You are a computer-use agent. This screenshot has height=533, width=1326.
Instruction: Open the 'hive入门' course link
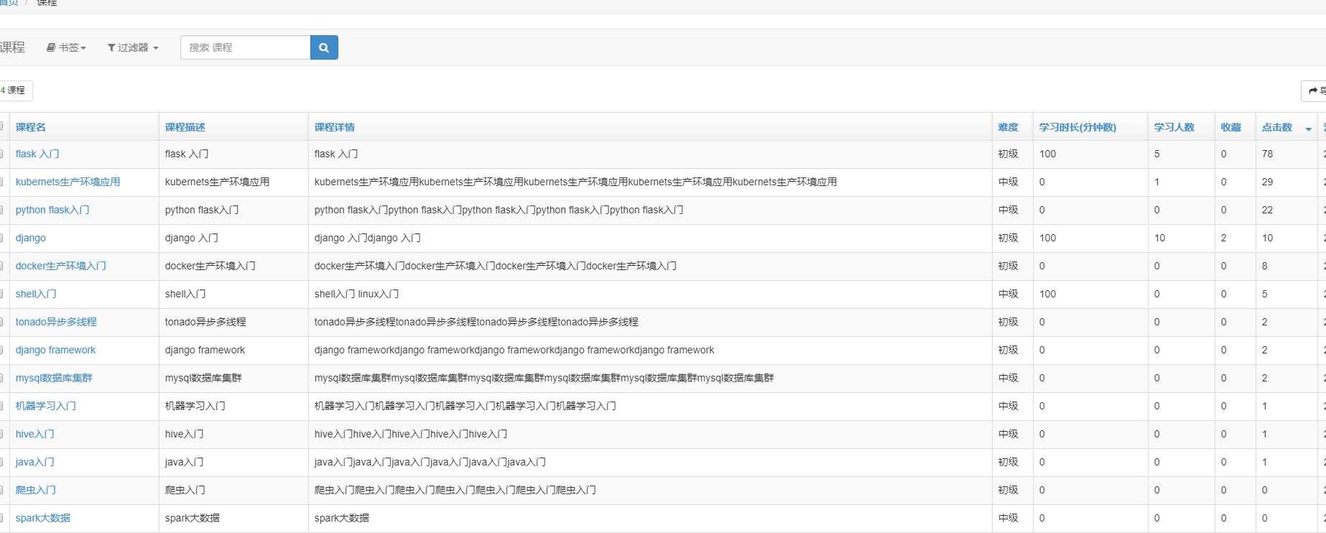pyautogui.click(x=35, y=434)
